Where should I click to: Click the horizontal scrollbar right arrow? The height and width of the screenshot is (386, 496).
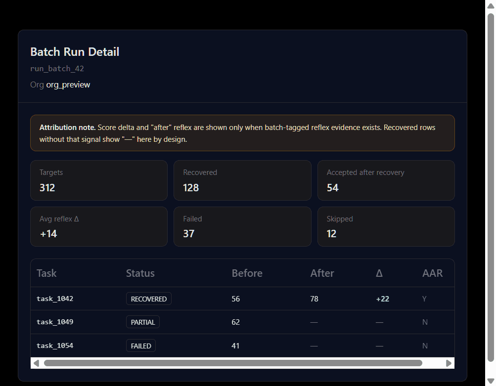(x=449, y=363)
